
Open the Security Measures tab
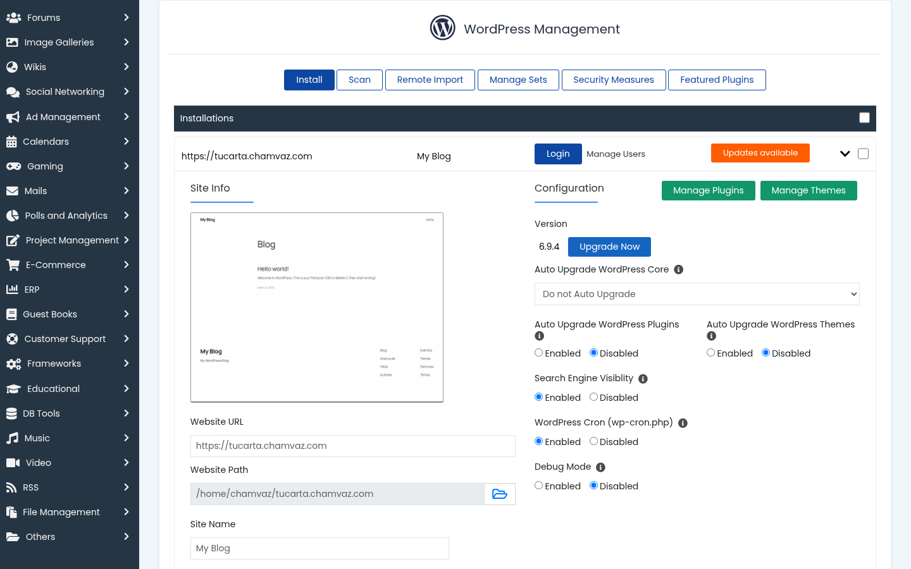(614, 80)
